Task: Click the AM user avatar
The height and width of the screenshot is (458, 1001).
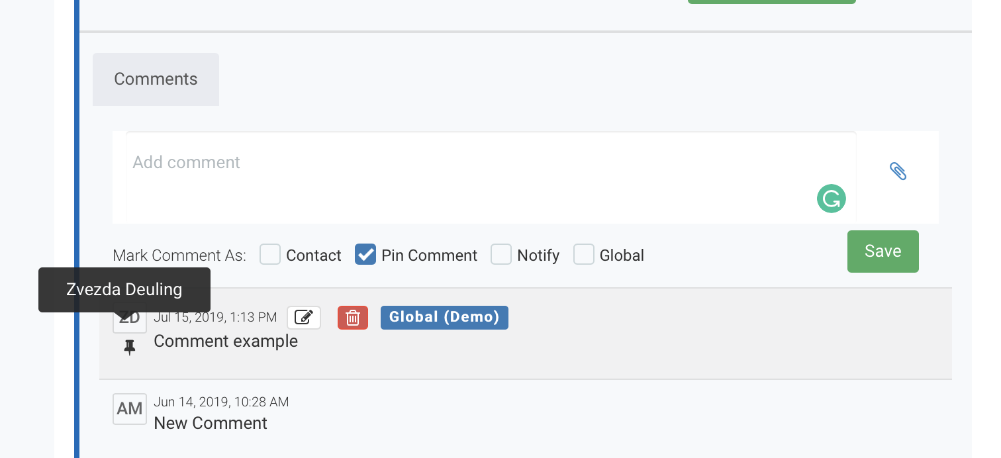Action: pos(130,409)
